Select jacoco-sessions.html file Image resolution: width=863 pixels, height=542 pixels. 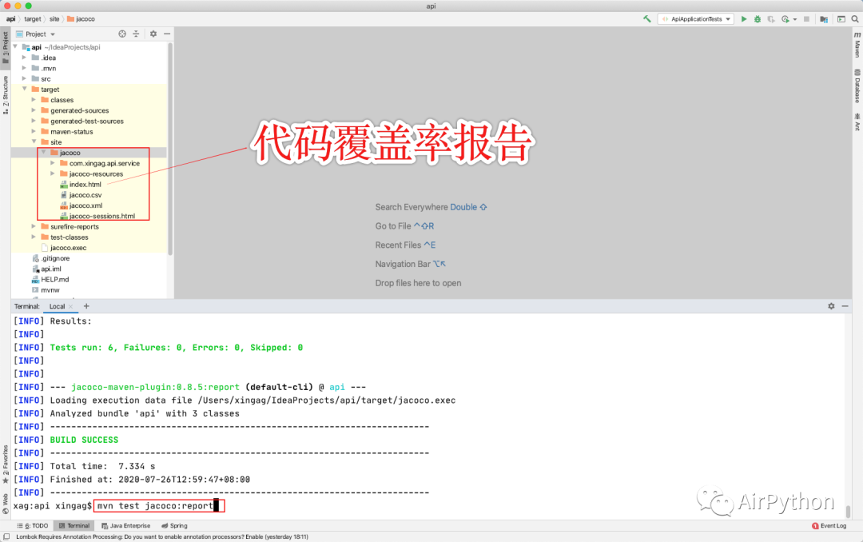(98, 216)
